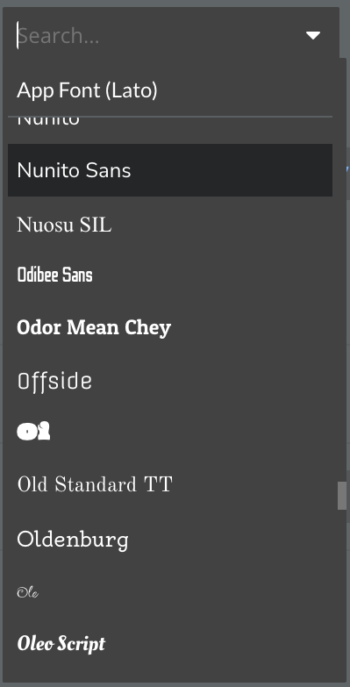Pick the partially hidden Nunito font entry
The width and height of the screenshot is (350, 687).
click(170, 122)
